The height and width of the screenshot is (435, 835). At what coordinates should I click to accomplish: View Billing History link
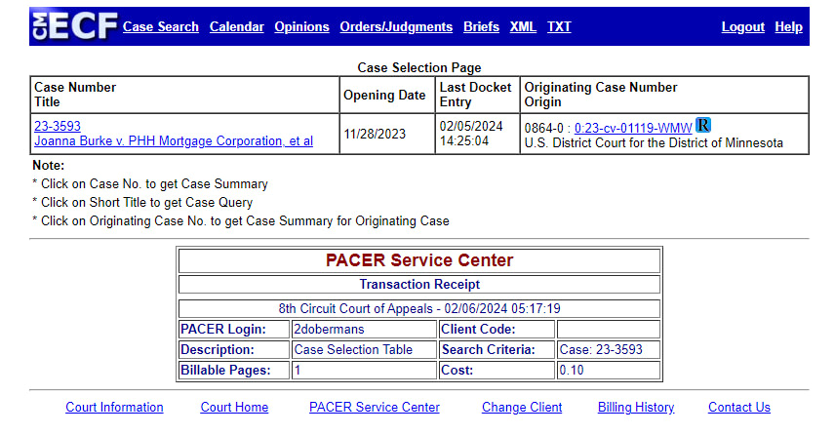click(636, 408)
